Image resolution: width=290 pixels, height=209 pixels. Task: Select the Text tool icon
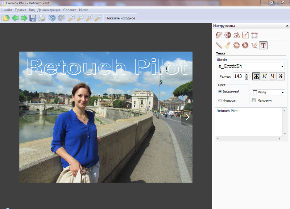[x=264, y=45]
